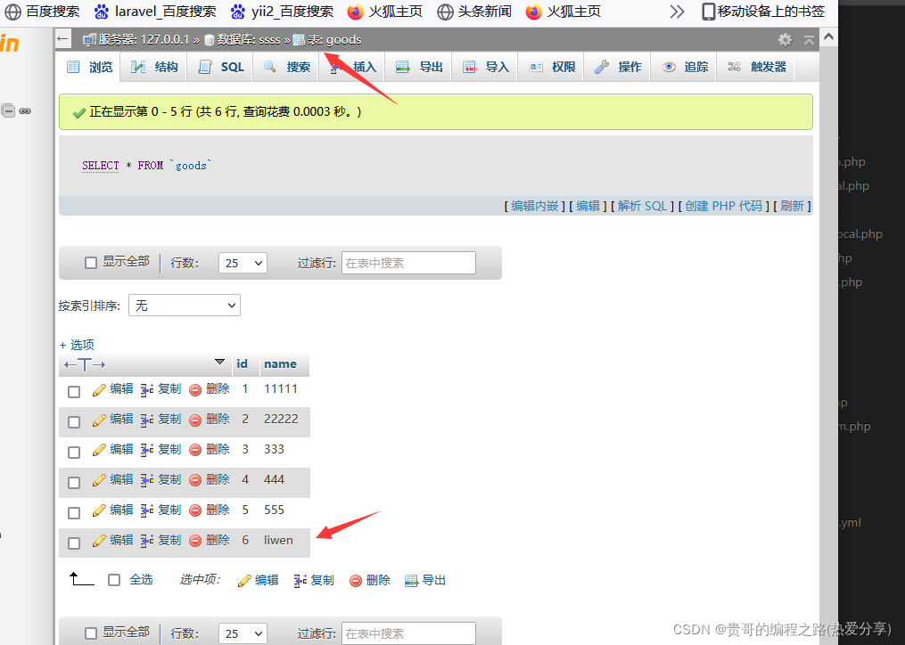Click delete icon for row liwen
This screenshot has height=645, width=905.
[195, 541]
